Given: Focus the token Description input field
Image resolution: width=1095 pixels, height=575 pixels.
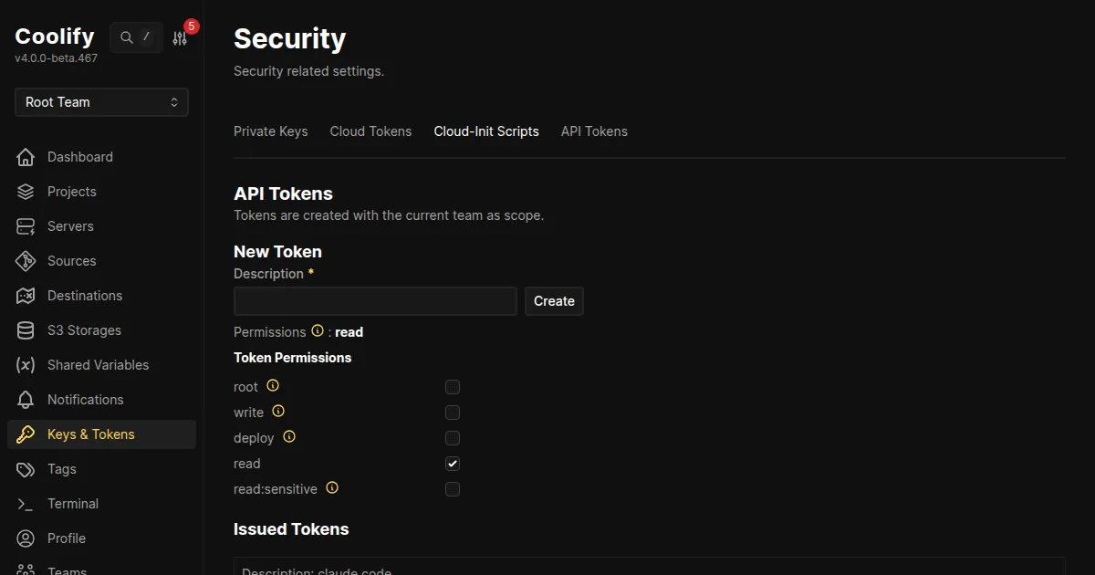Looking at the screenshot, I should click(375, 301).
